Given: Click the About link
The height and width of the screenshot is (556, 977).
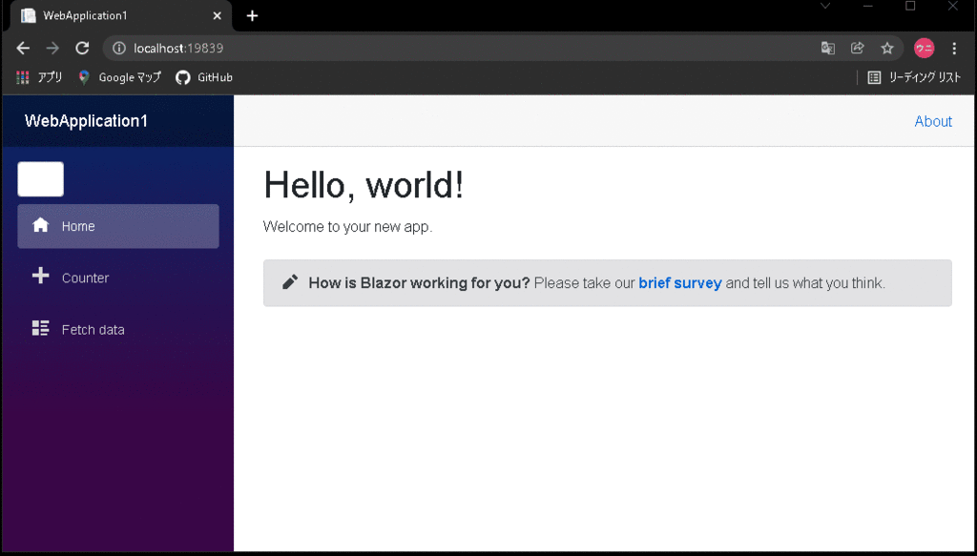Looking at the screenshot, I should point(933,121).
